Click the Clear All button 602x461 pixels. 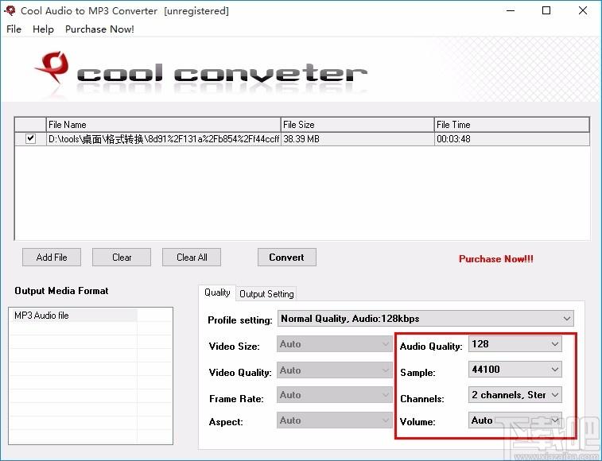pyautogui.click(x=192, y=258)
